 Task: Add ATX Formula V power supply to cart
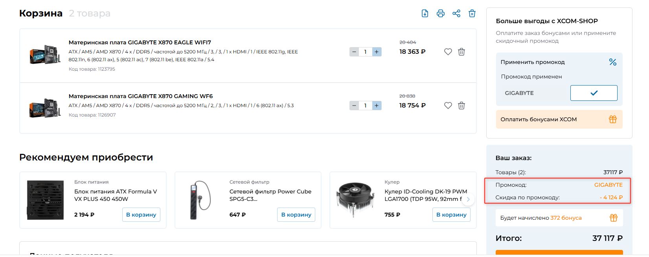click(x=141, y=215)
